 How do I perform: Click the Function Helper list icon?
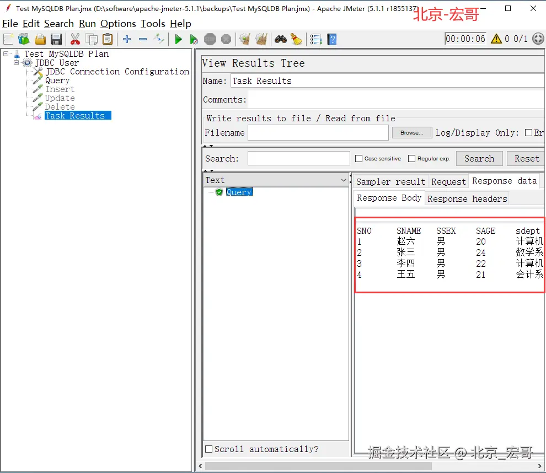[x=315, y=39]
